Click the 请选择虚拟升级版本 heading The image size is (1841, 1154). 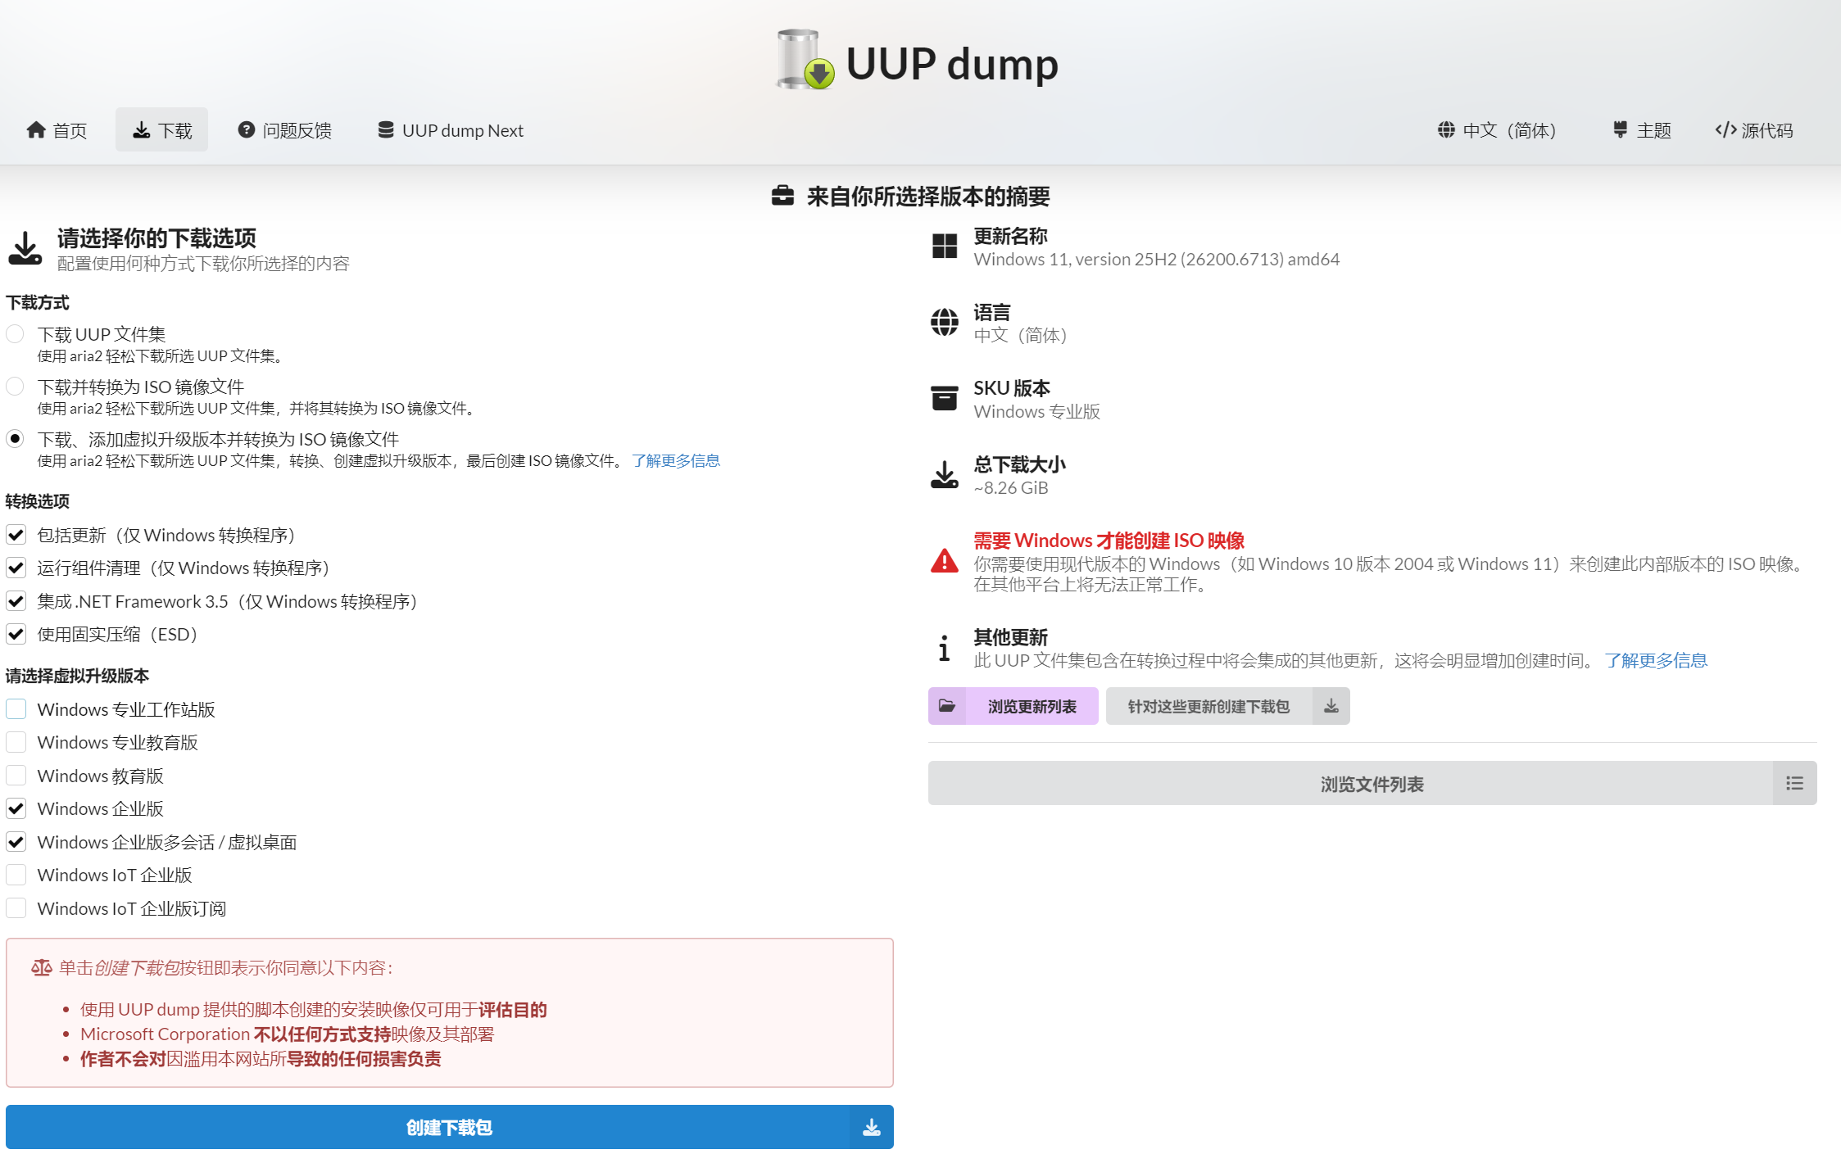point(77,676)
